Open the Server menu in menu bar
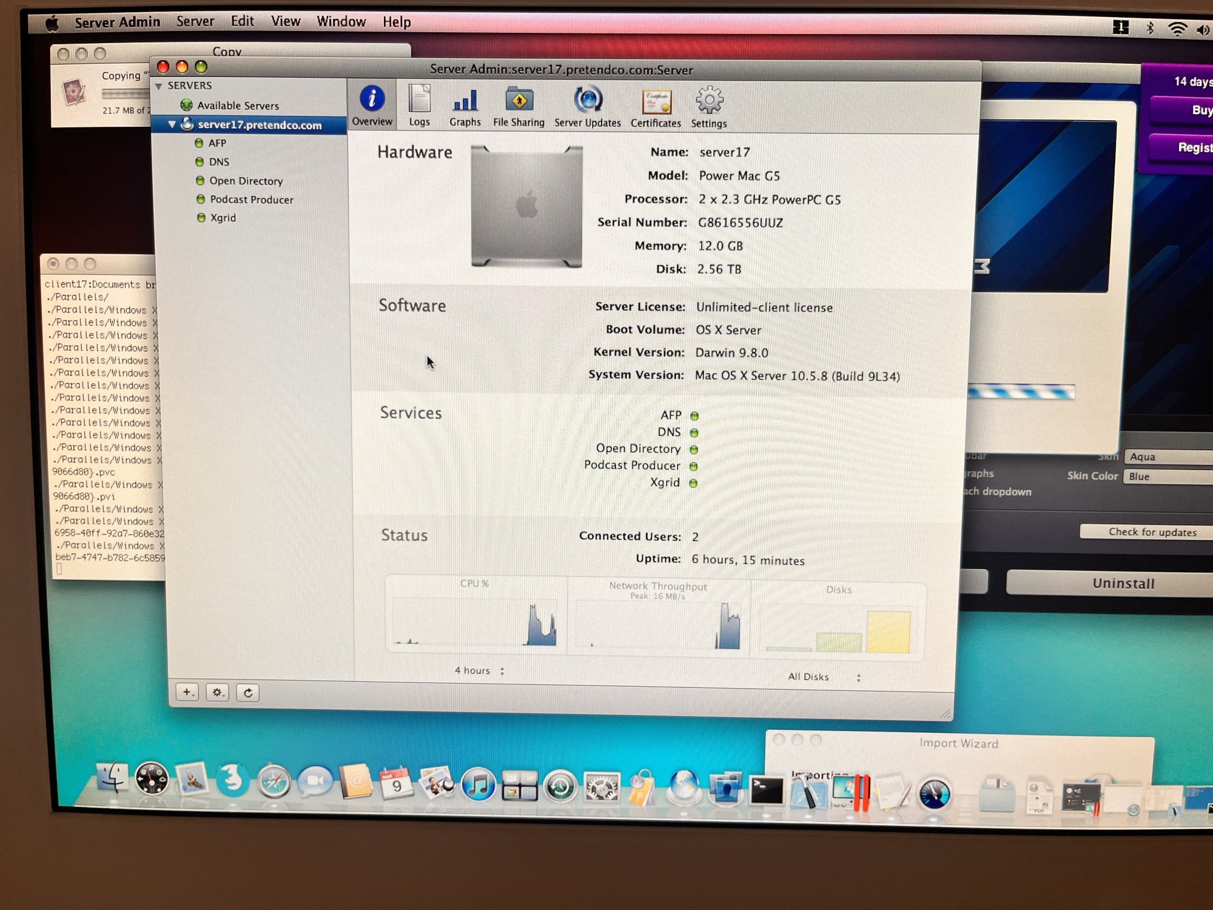The height and width of the screenshot is (910, 1213). click(195, 22)
